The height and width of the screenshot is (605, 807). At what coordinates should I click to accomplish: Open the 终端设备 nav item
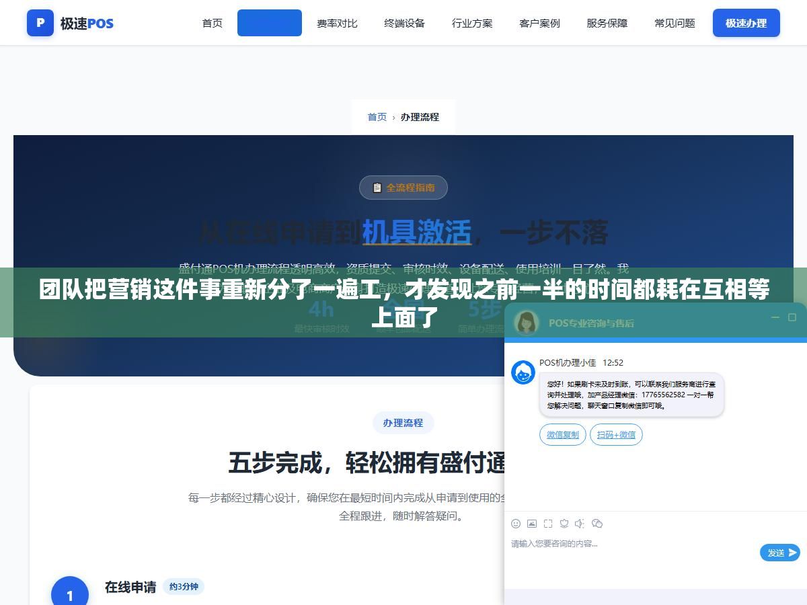click(405, 23)
